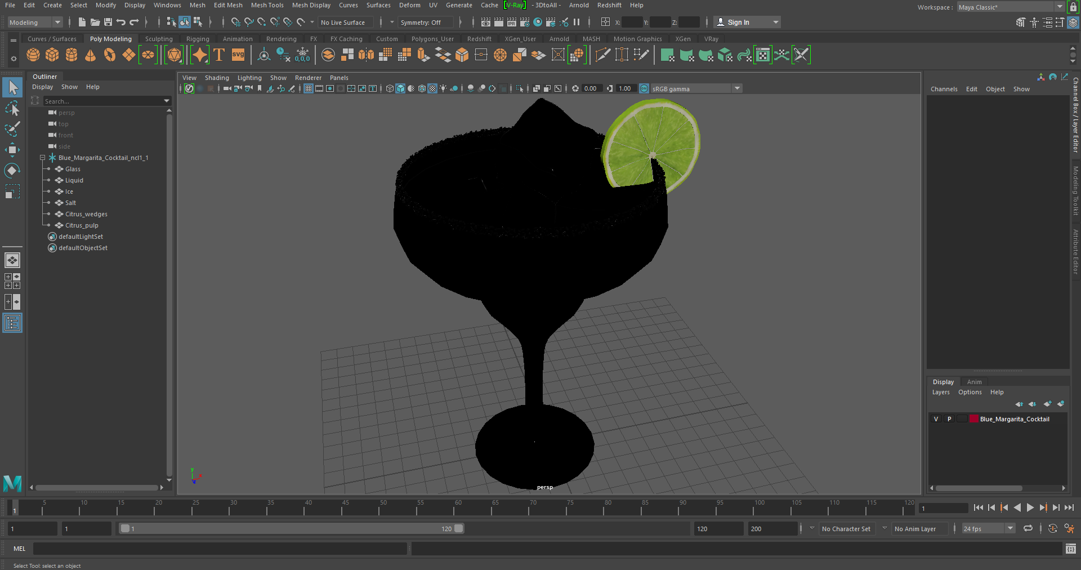The image size is (1081, 570).
Task: Click the Open scene folder icon
Action: 95,22
